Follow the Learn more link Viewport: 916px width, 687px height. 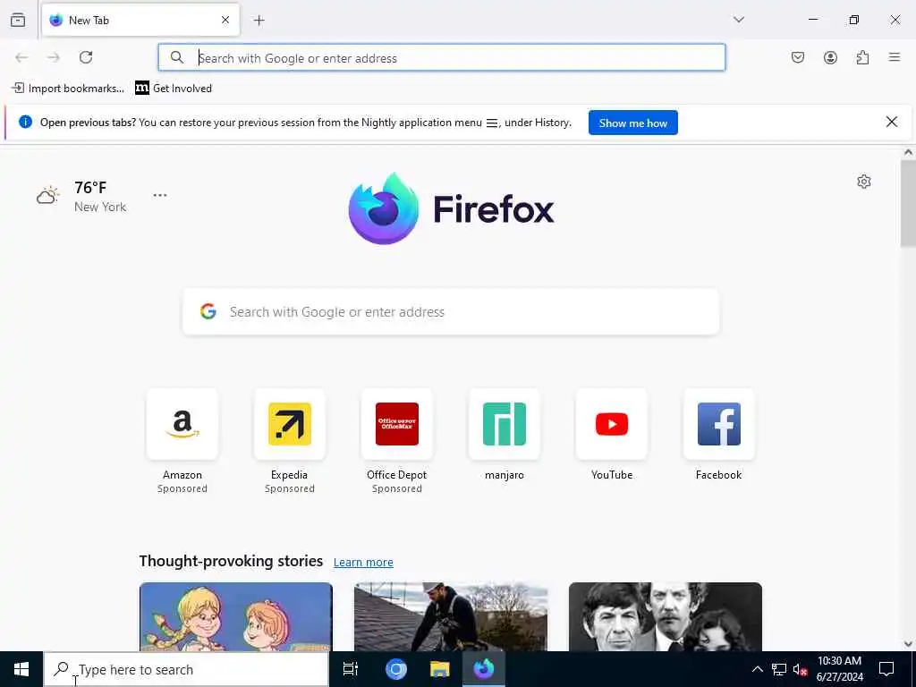click(363, 562)
